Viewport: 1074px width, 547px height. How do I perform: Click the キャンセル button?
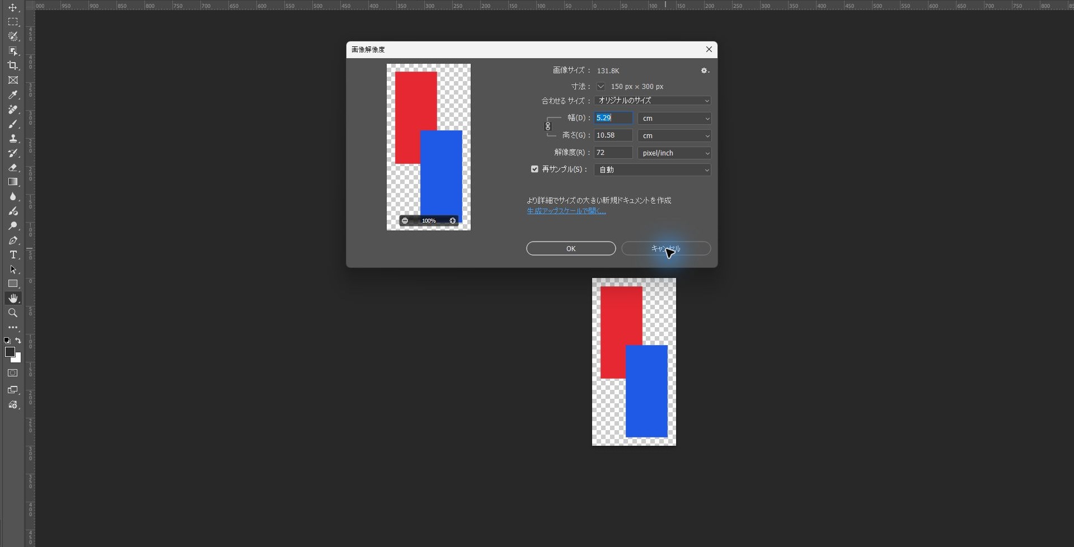click(x=666, y=248)
